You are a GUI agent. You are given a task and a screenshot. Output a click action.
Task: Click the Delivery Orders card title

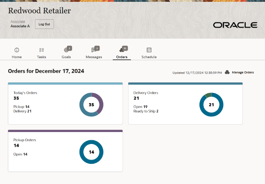[146, 93]
